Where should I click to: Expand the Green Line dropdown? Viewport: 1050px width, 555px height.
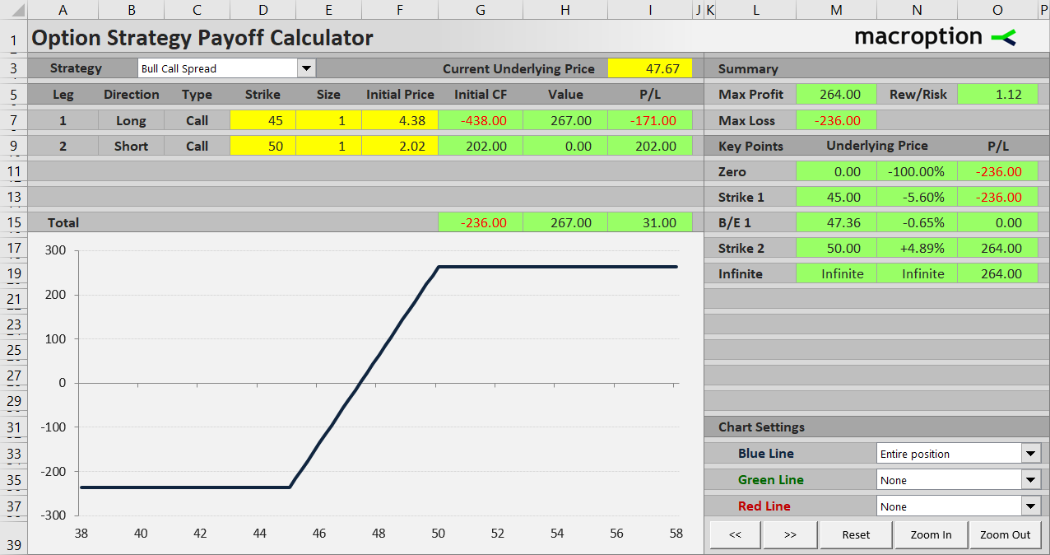(x=1031, y=479)
